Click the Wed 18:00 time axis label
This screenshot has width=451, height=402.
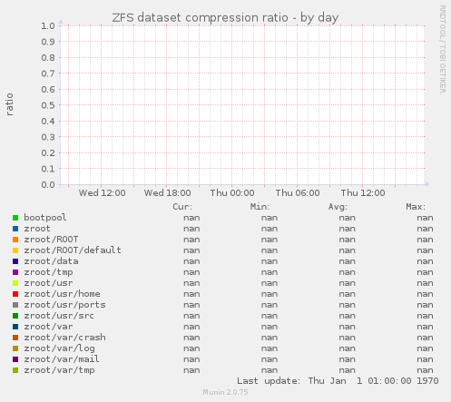168,193
